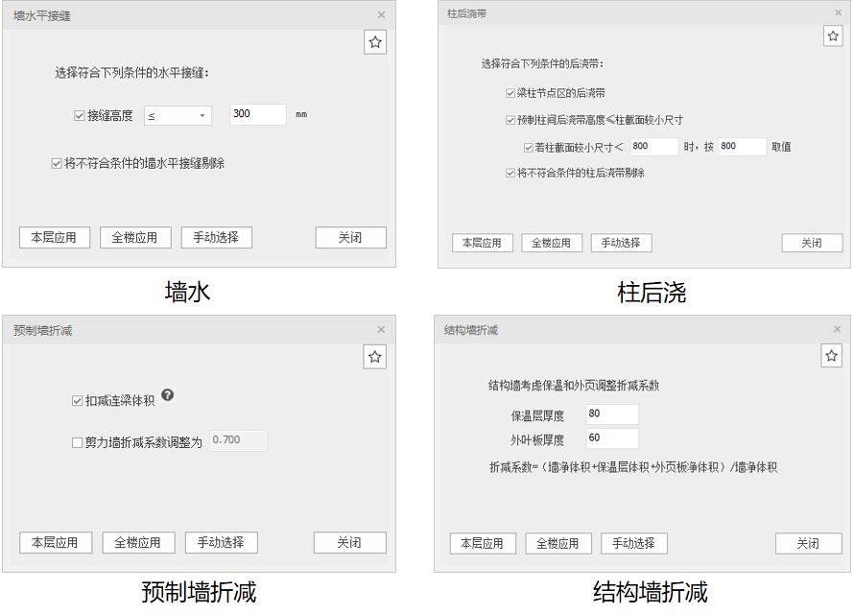Click 手动选择 in 墙水平接缝 dialog
Viewport: 854px width, 614px height.
click(216, 238)
